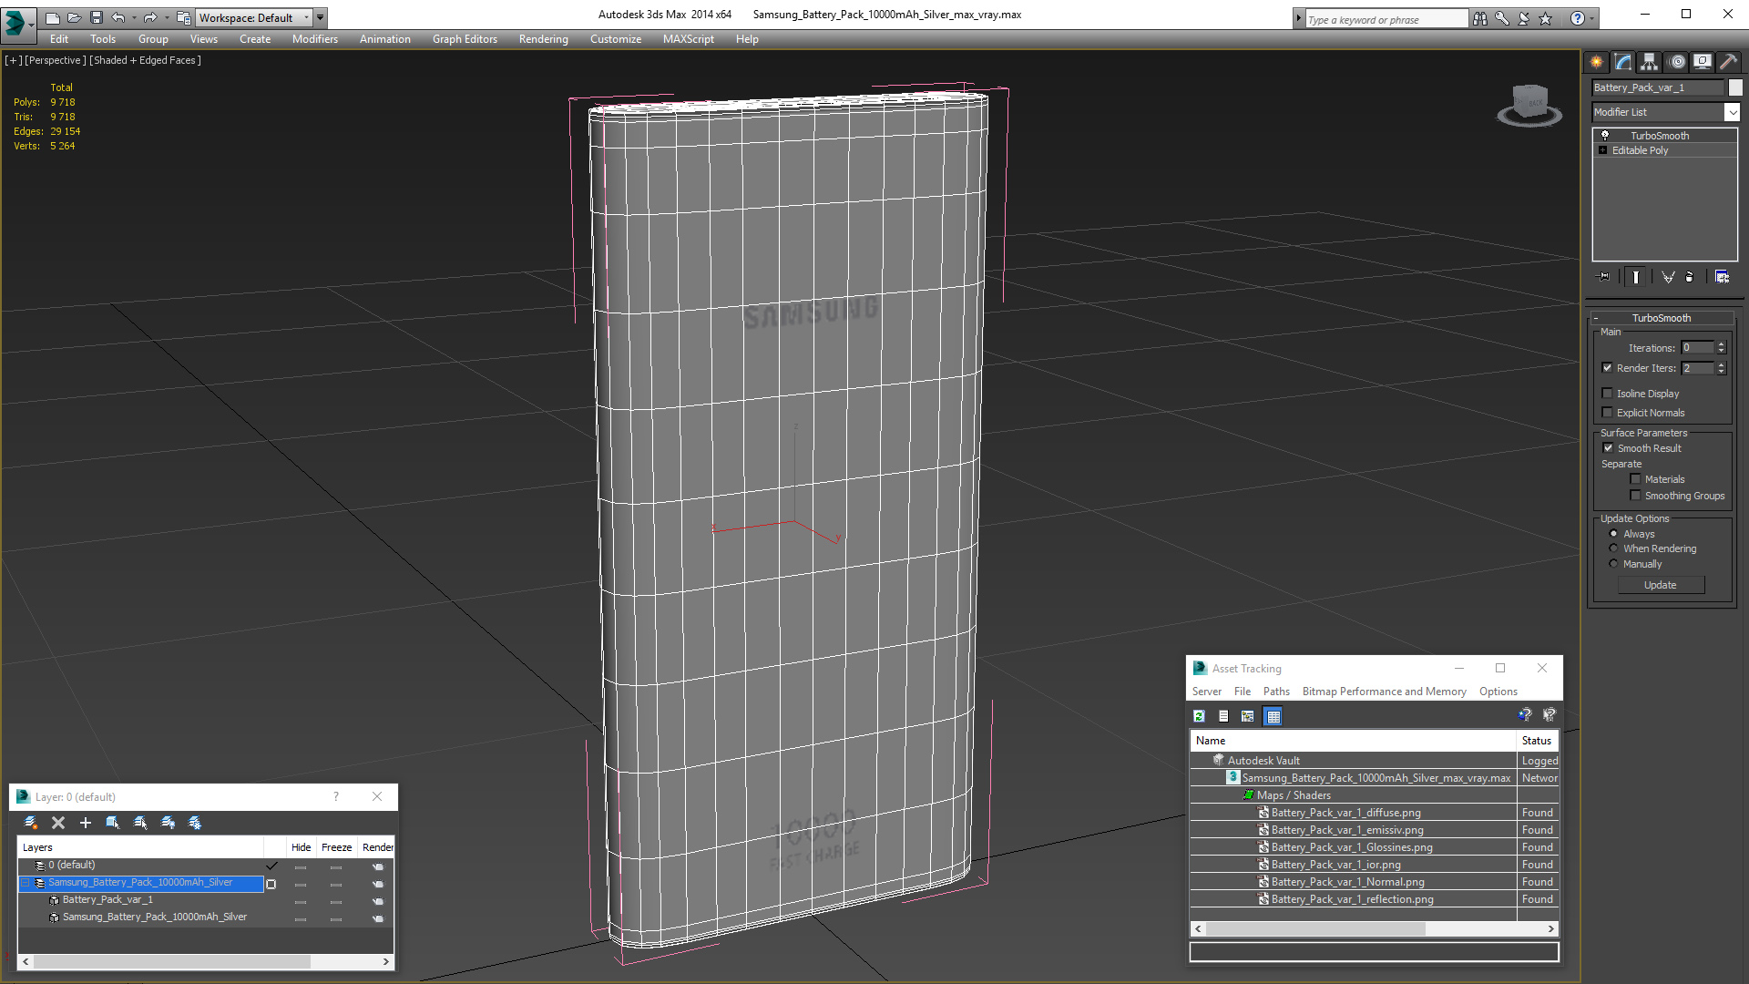Click Add Selected Objects to layer plus icon

coord(86,823)
